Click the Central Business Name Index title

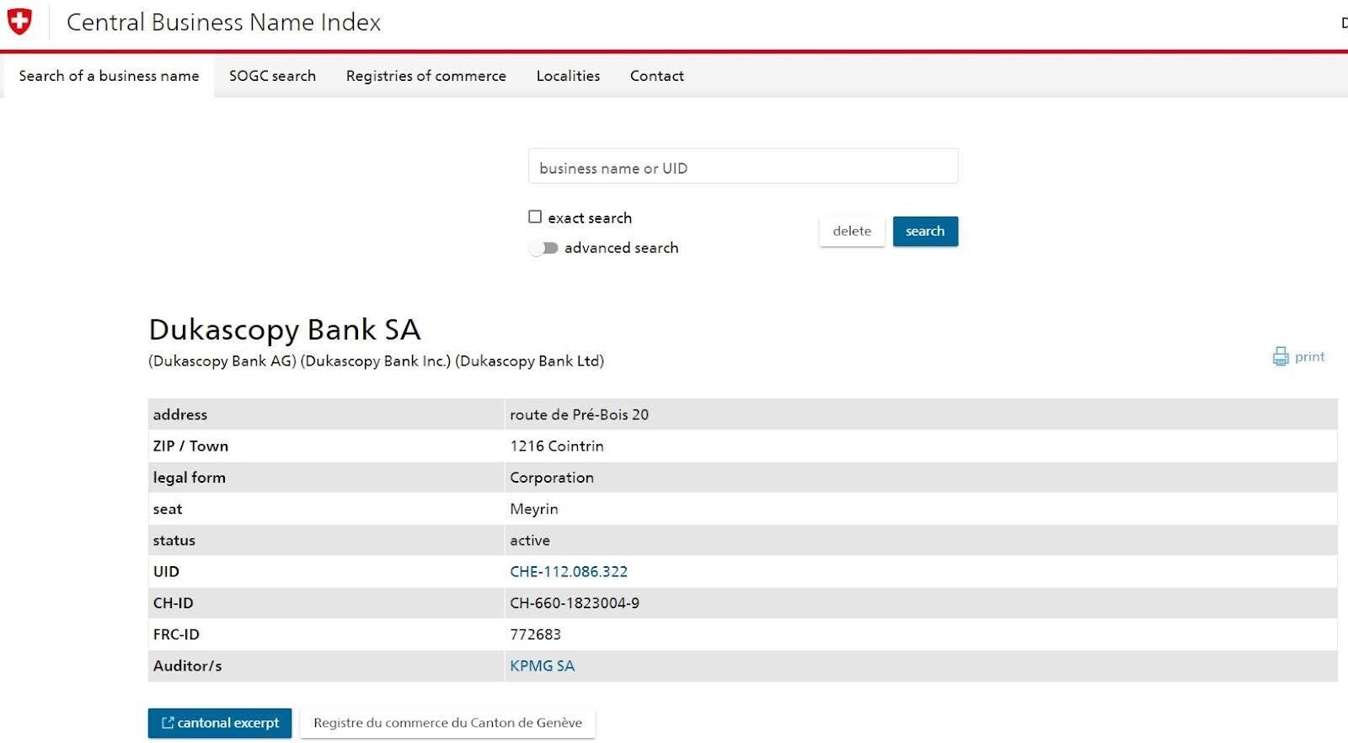223,22
